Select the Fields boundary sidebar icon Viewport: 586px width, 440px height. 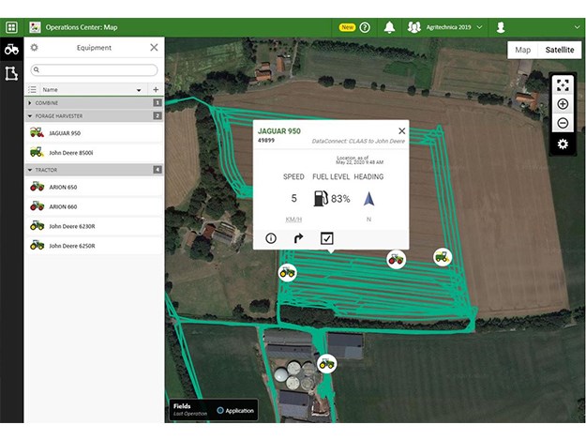[11, 73]
